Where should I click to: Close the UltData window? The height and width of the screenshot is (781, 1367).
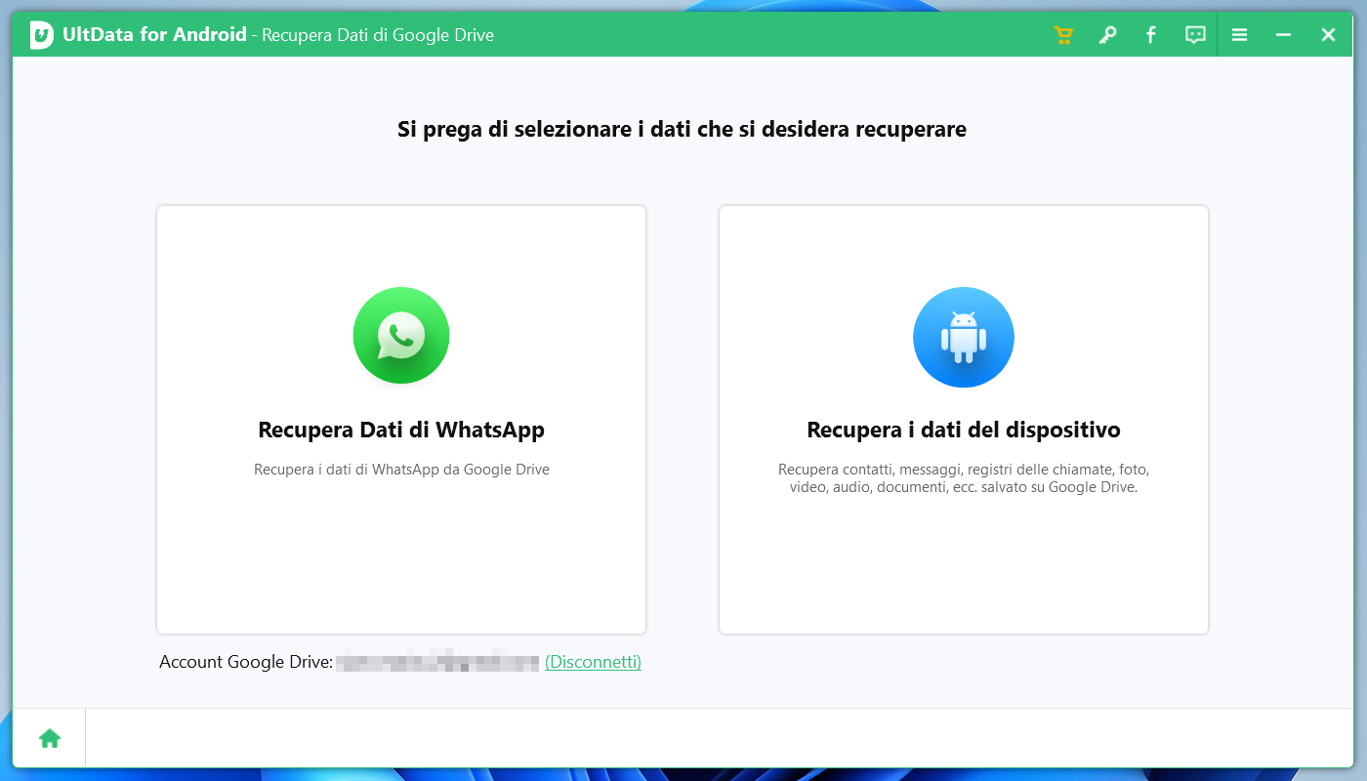[1328, 35]
